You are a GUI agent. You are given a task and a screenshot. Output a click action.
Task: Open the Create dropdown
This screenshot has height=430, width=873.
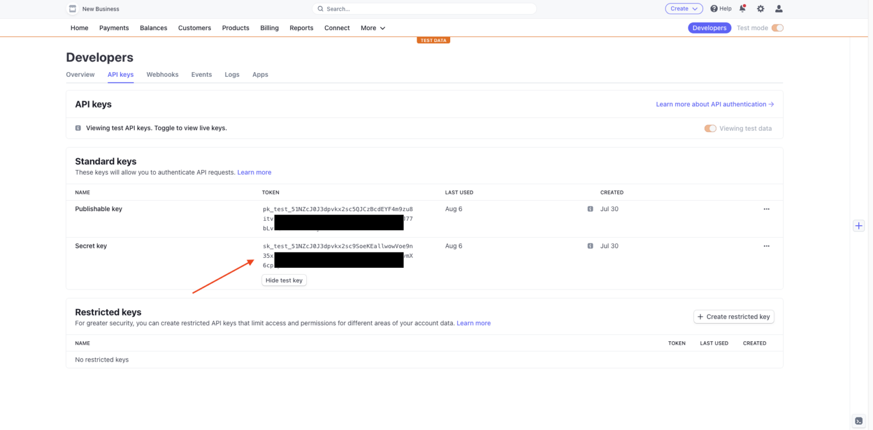[x=684, y=9]
